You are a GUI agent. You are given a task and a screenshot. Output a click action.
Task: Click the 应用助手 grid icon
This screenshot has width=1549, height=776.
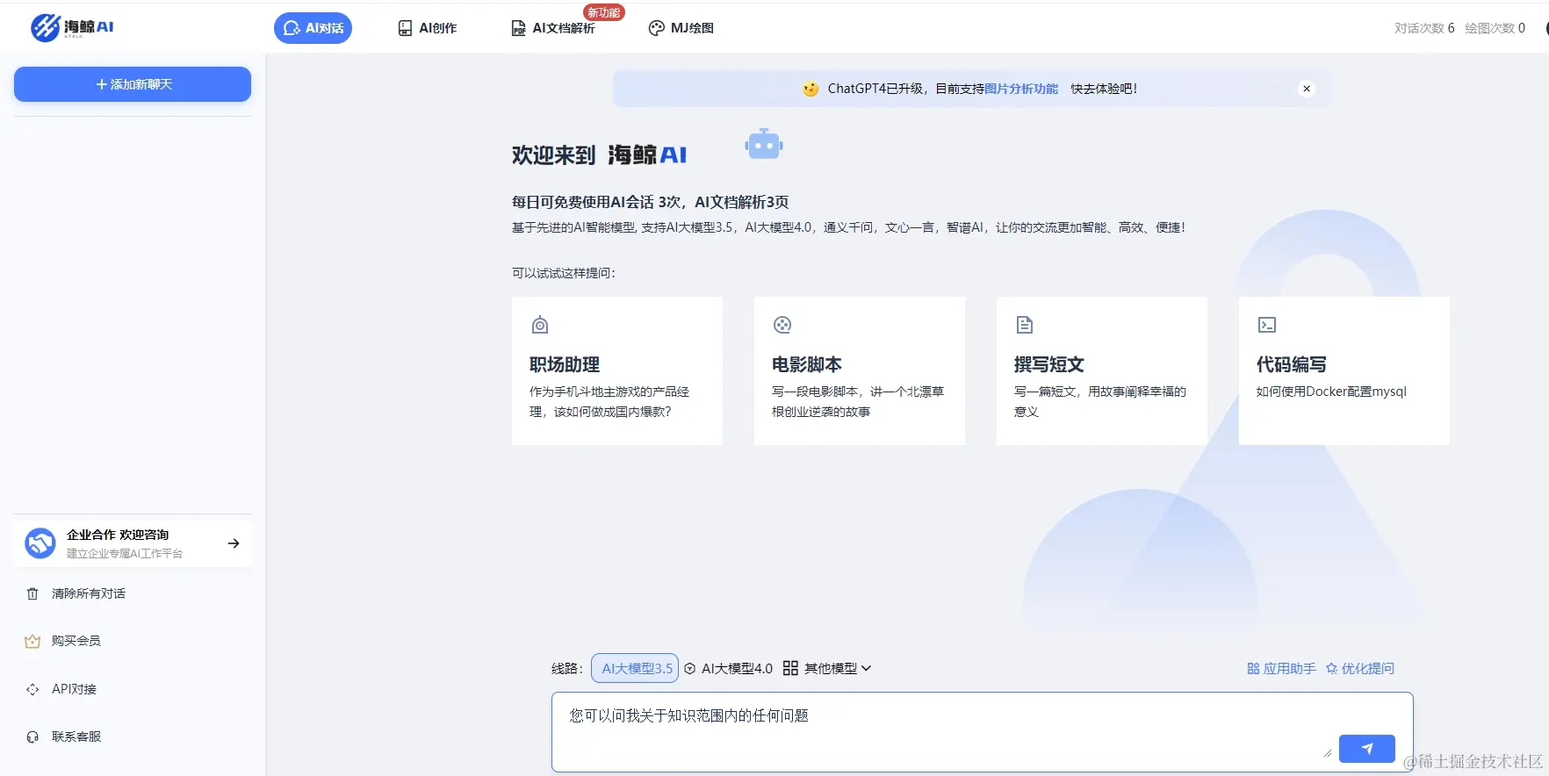(x=1253, y=668)
